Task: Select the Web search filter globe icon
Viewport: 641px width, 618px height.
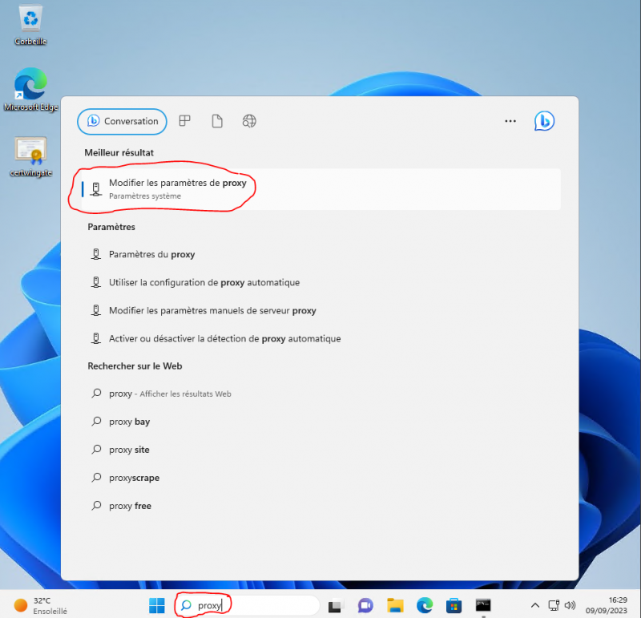Action: pos(248,121)
